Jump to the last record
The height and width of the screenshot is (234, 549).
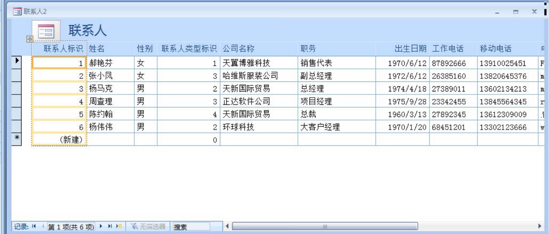110,226
